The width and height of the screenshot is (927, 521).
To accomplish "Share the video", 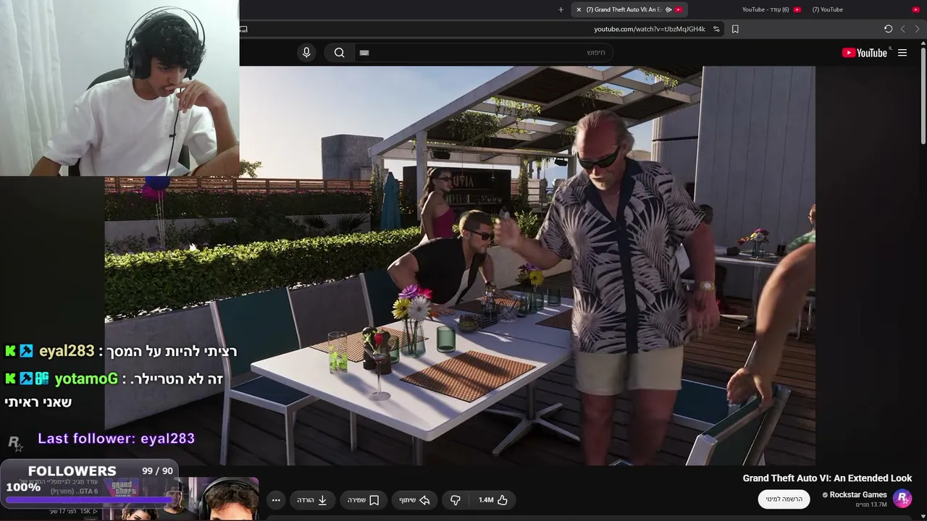I will tap(415, 500).
